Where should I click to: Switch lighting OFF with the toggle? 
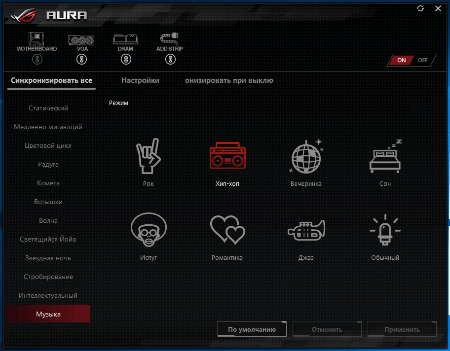pyautogui.click(x=423, y=60)
